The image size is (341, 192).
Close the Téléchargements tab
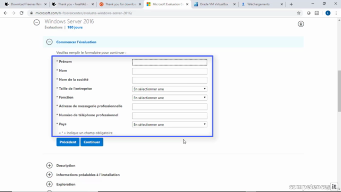(282, 4)
